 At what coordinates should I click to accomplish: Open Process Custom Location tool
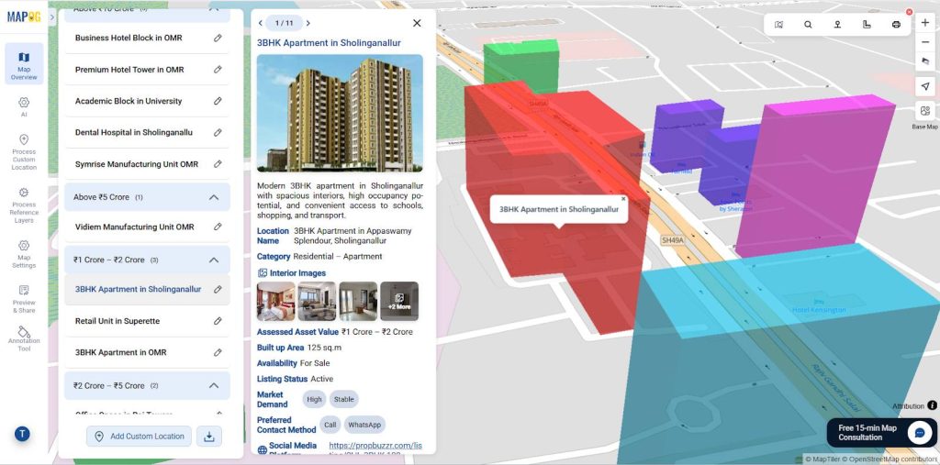click(24, 152)
